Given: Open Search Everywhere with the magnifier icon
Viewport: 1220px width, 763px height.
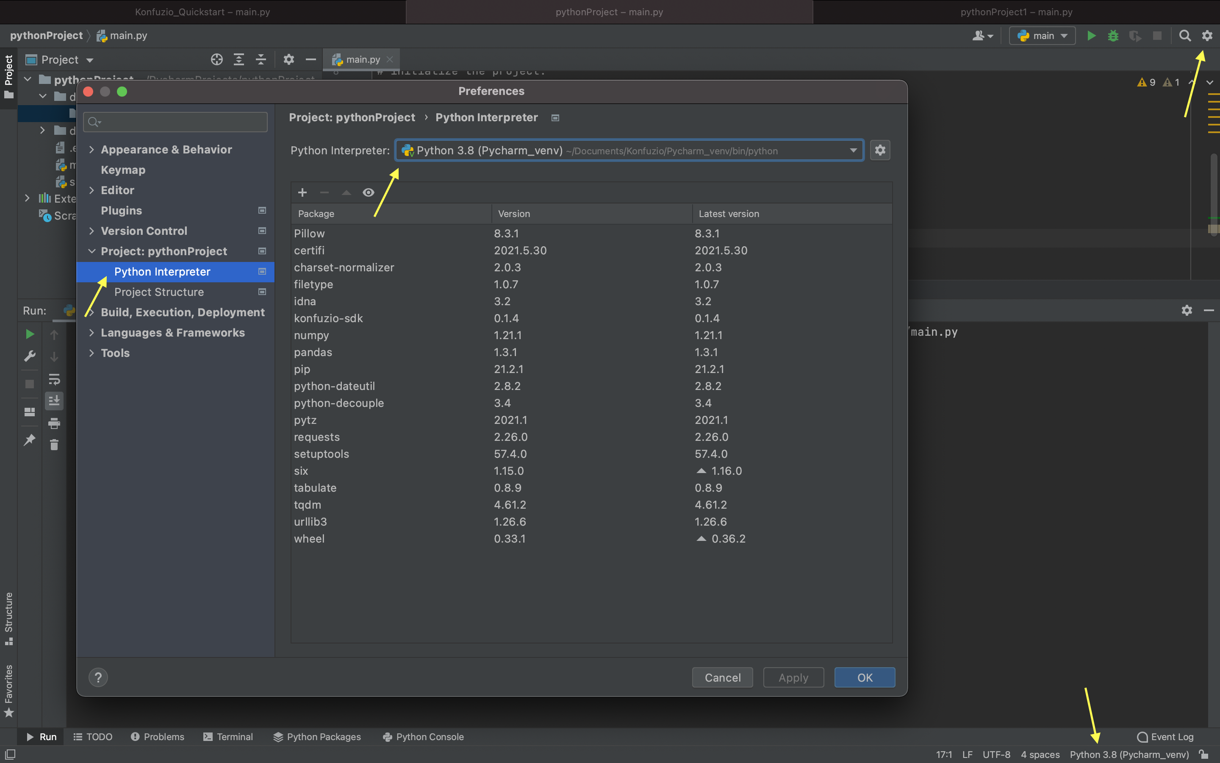Looking at the screenshot, I should (1185, 35).
